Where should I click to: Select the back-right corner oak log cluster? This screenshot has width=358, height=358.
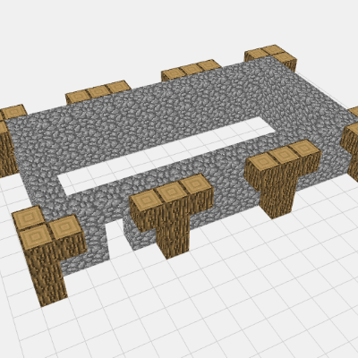coord(271,57)
